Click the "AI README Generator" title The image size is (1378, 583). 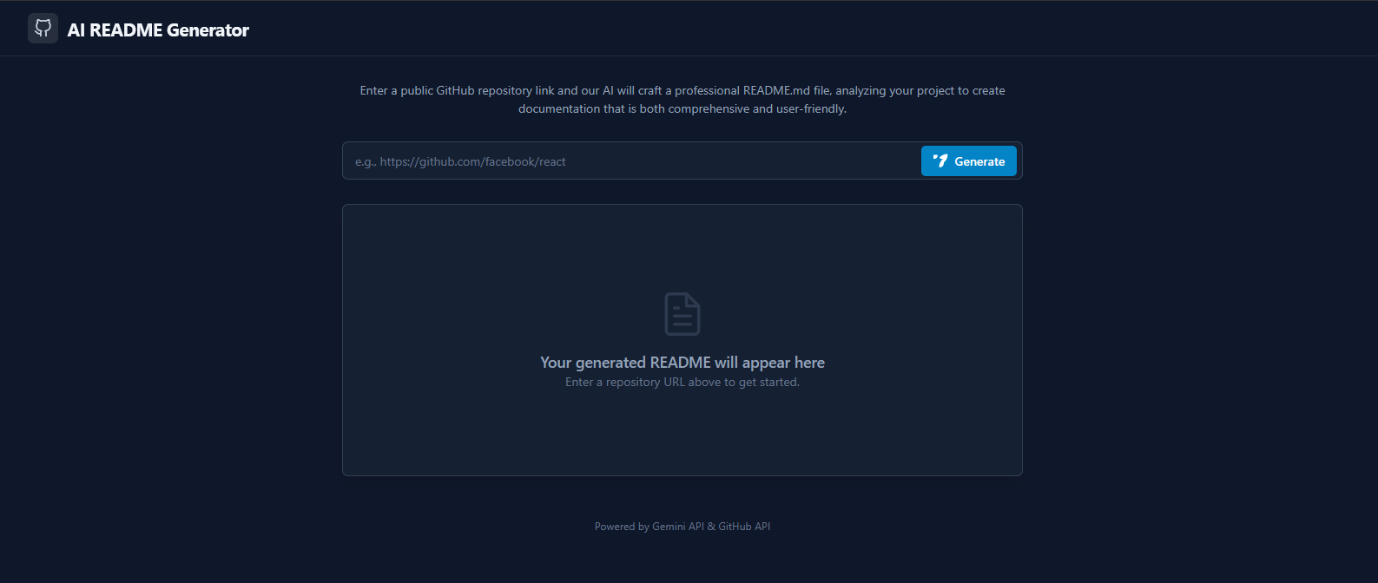[158, 30]
